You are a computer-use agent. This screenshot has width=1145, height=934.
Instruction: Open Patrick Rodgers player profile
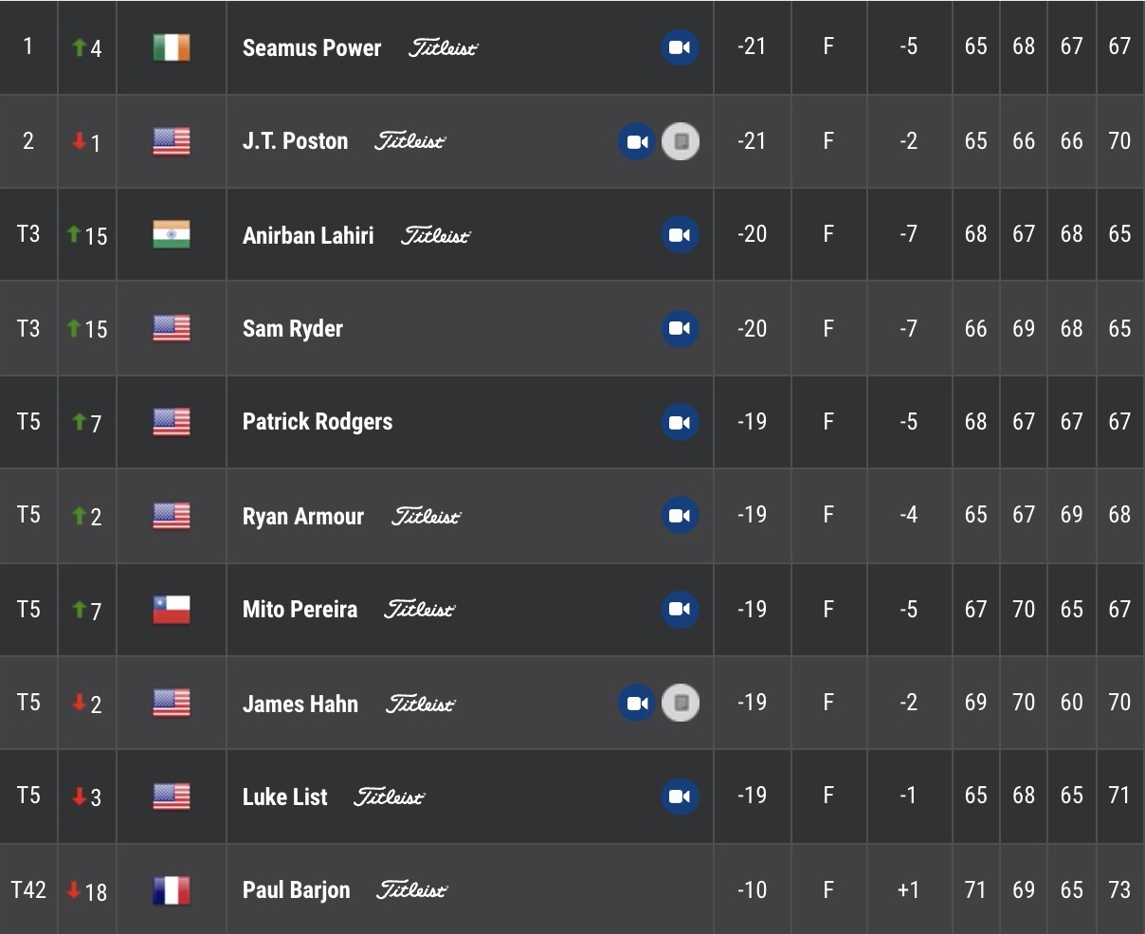(318, 422)
